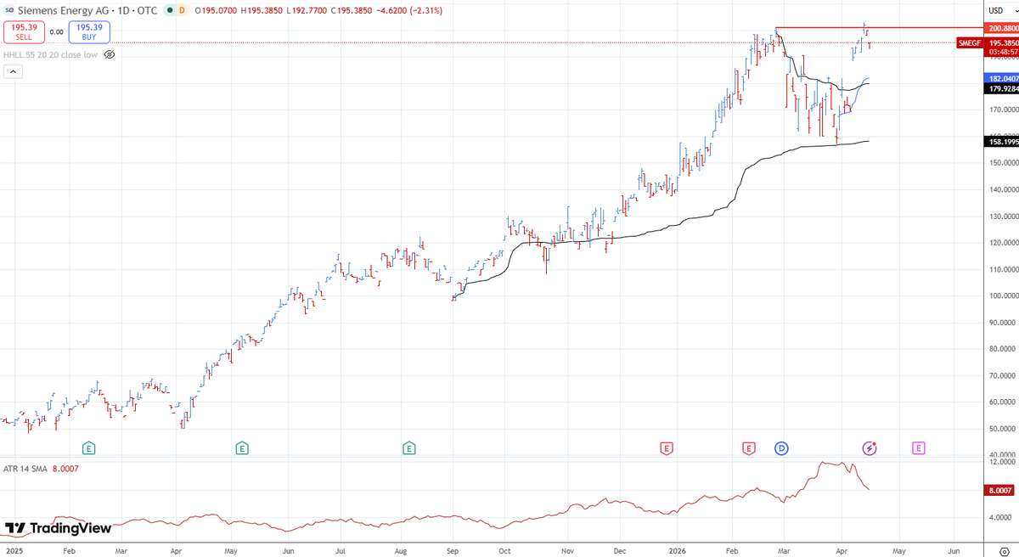Click the 03:48:57 bar countdown timer label
This screenshot has height=557, width=1019.
coord(1002,52)
